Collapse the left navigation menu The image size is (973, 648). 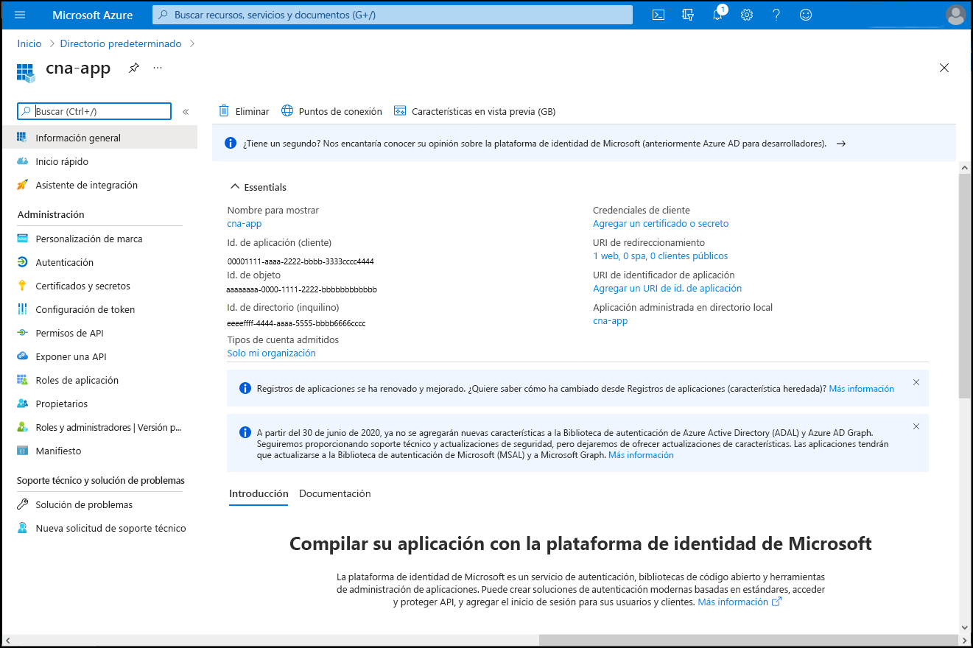coord(186,112)
